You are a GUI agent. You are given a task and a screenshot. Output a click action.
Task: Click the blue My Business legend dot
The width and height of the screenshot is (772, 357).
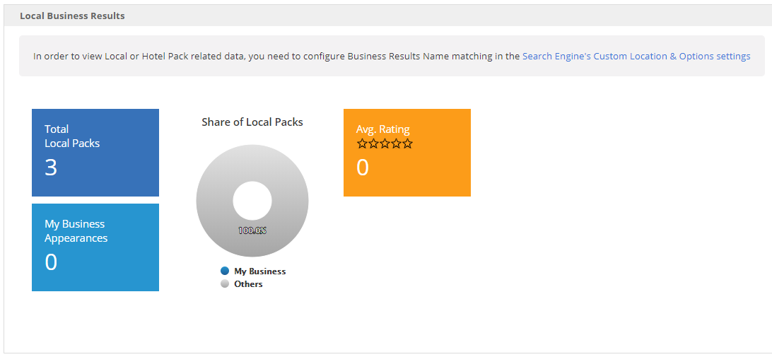click(x=225, y=271)
